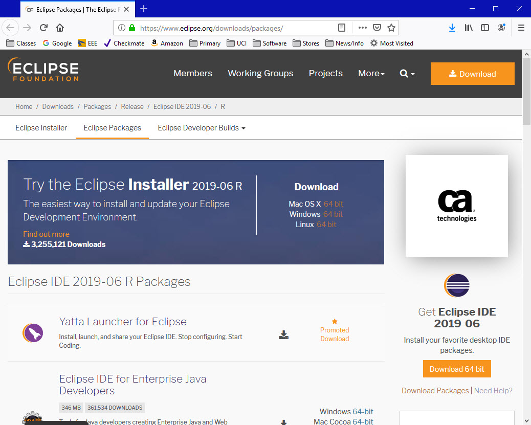This screenshot has height=425, width=531.
Task: Toggle reader view in address bar
Action: 342,28
